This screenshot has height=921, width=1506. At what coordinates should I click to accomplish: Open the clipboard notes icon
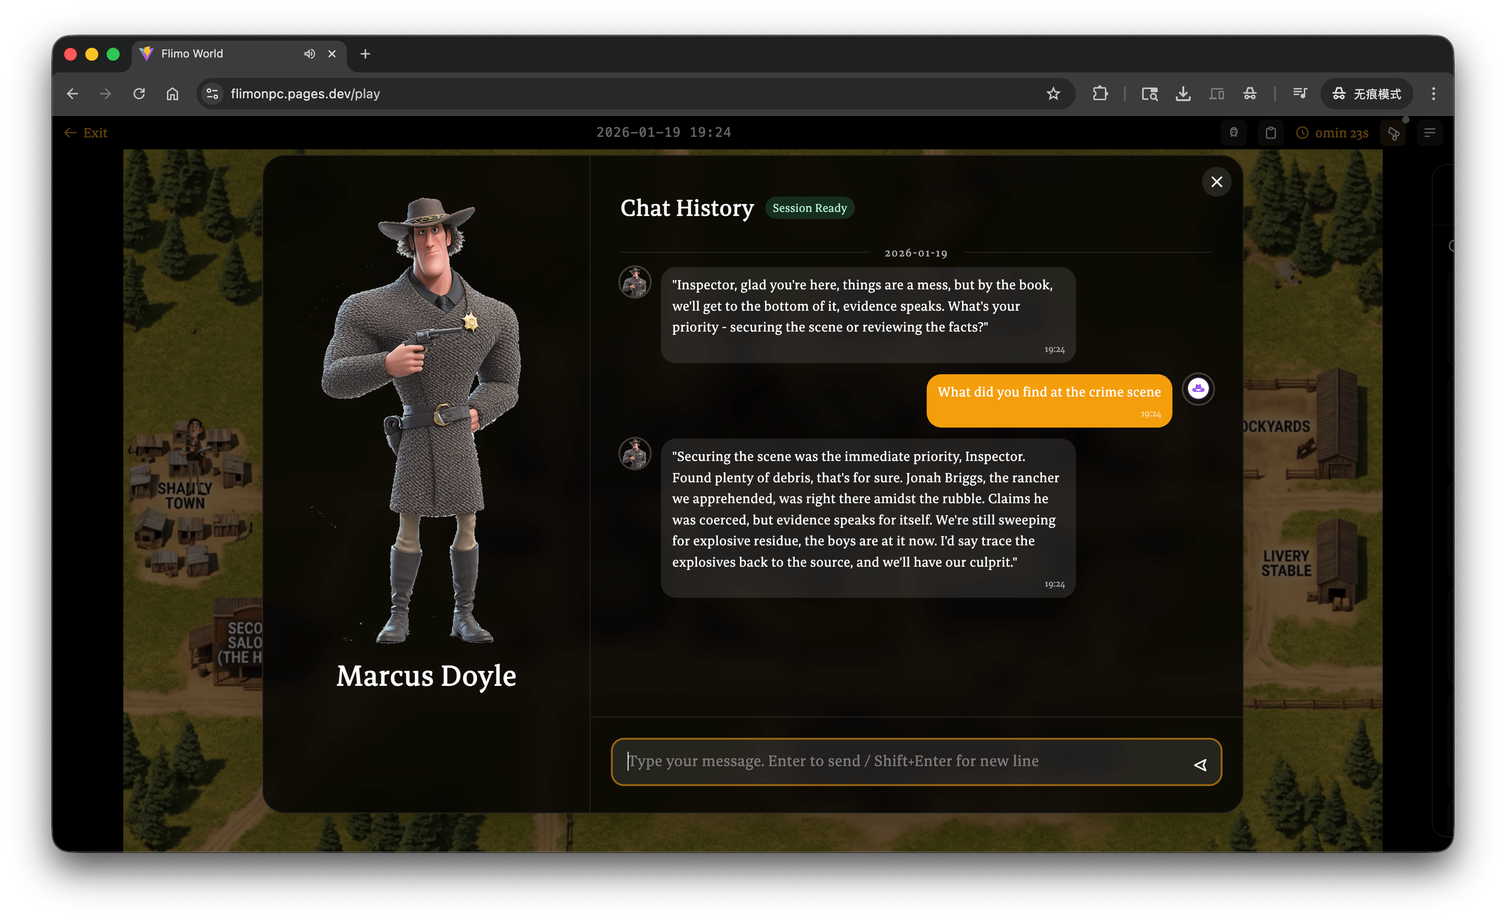(1270, 133)
